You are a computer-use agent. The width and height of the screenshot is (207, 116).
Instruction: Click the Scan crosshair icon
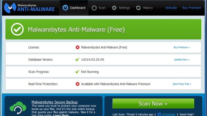pos(94,8)
